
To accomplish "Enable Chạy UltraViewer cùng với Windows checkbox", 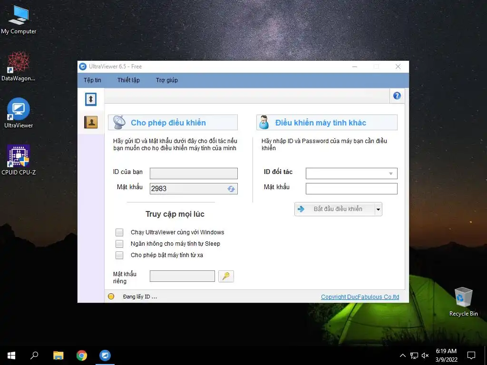I will pyautogui.click(x=119, y=232).
